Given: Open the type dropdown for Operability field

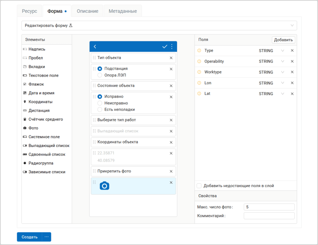Looking at the screenshot, I should [283, 61].
